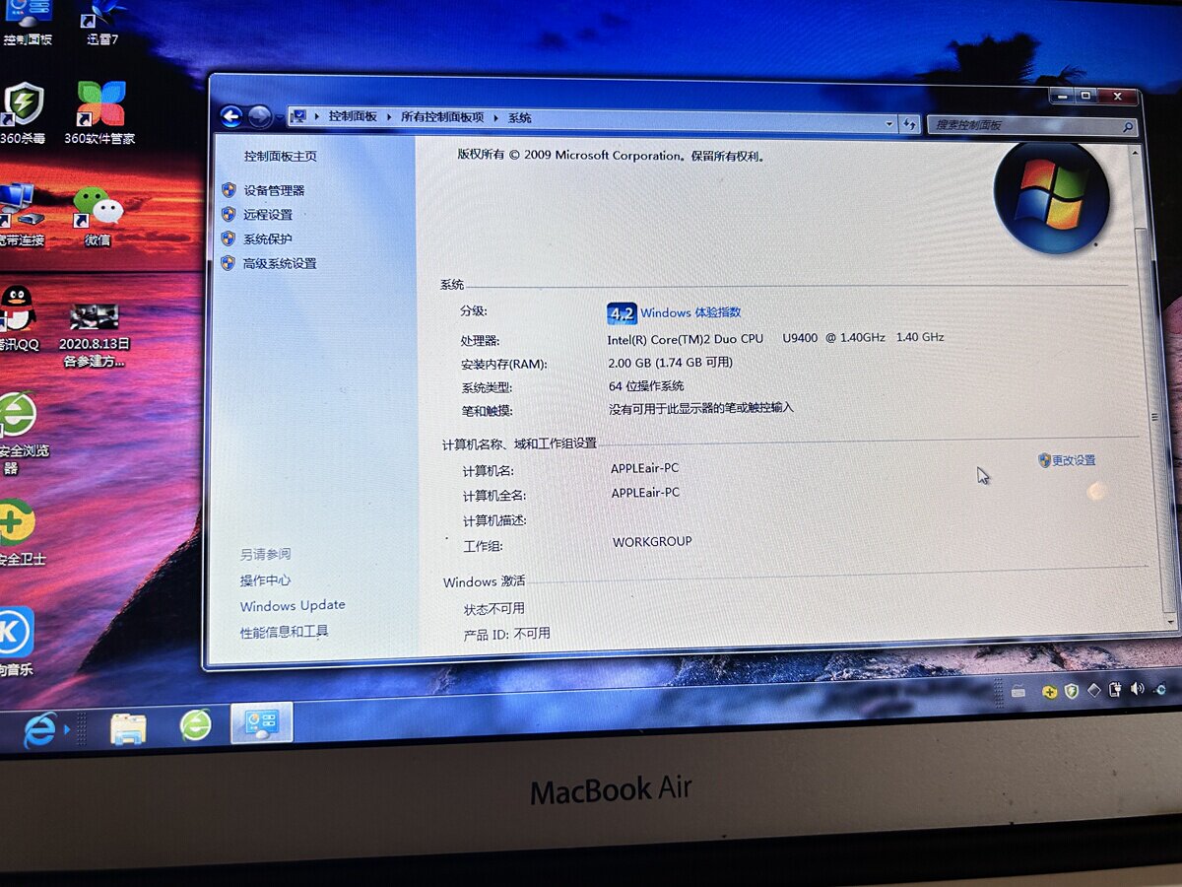The image size is (1182, 887).
Task: Open 360杀毒 desktop icon
Action: [22, 113]
